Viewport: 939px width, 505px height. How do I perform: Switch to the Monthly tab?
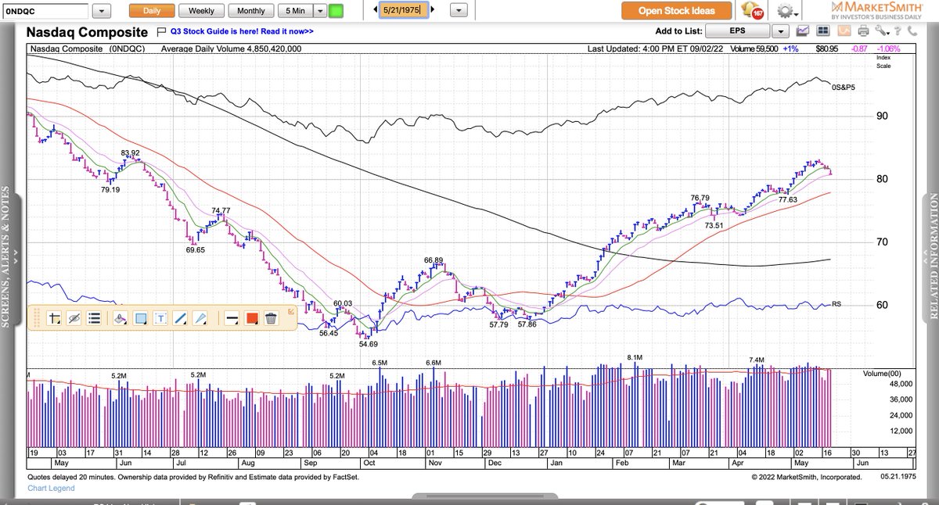point(250,12)
